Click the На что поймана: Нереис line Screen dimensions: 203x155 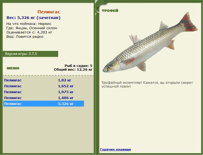point(29,24)
